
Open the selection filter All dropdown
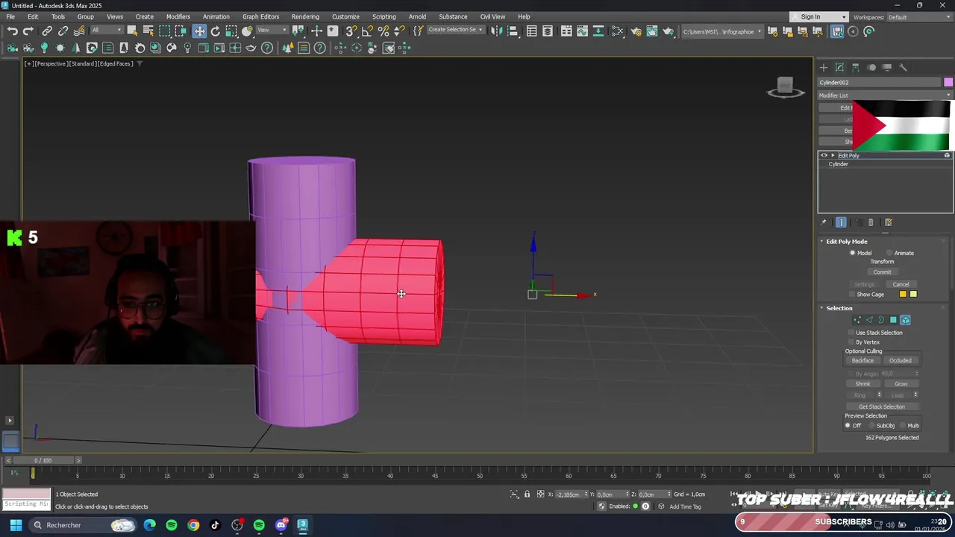pos(107,31)
